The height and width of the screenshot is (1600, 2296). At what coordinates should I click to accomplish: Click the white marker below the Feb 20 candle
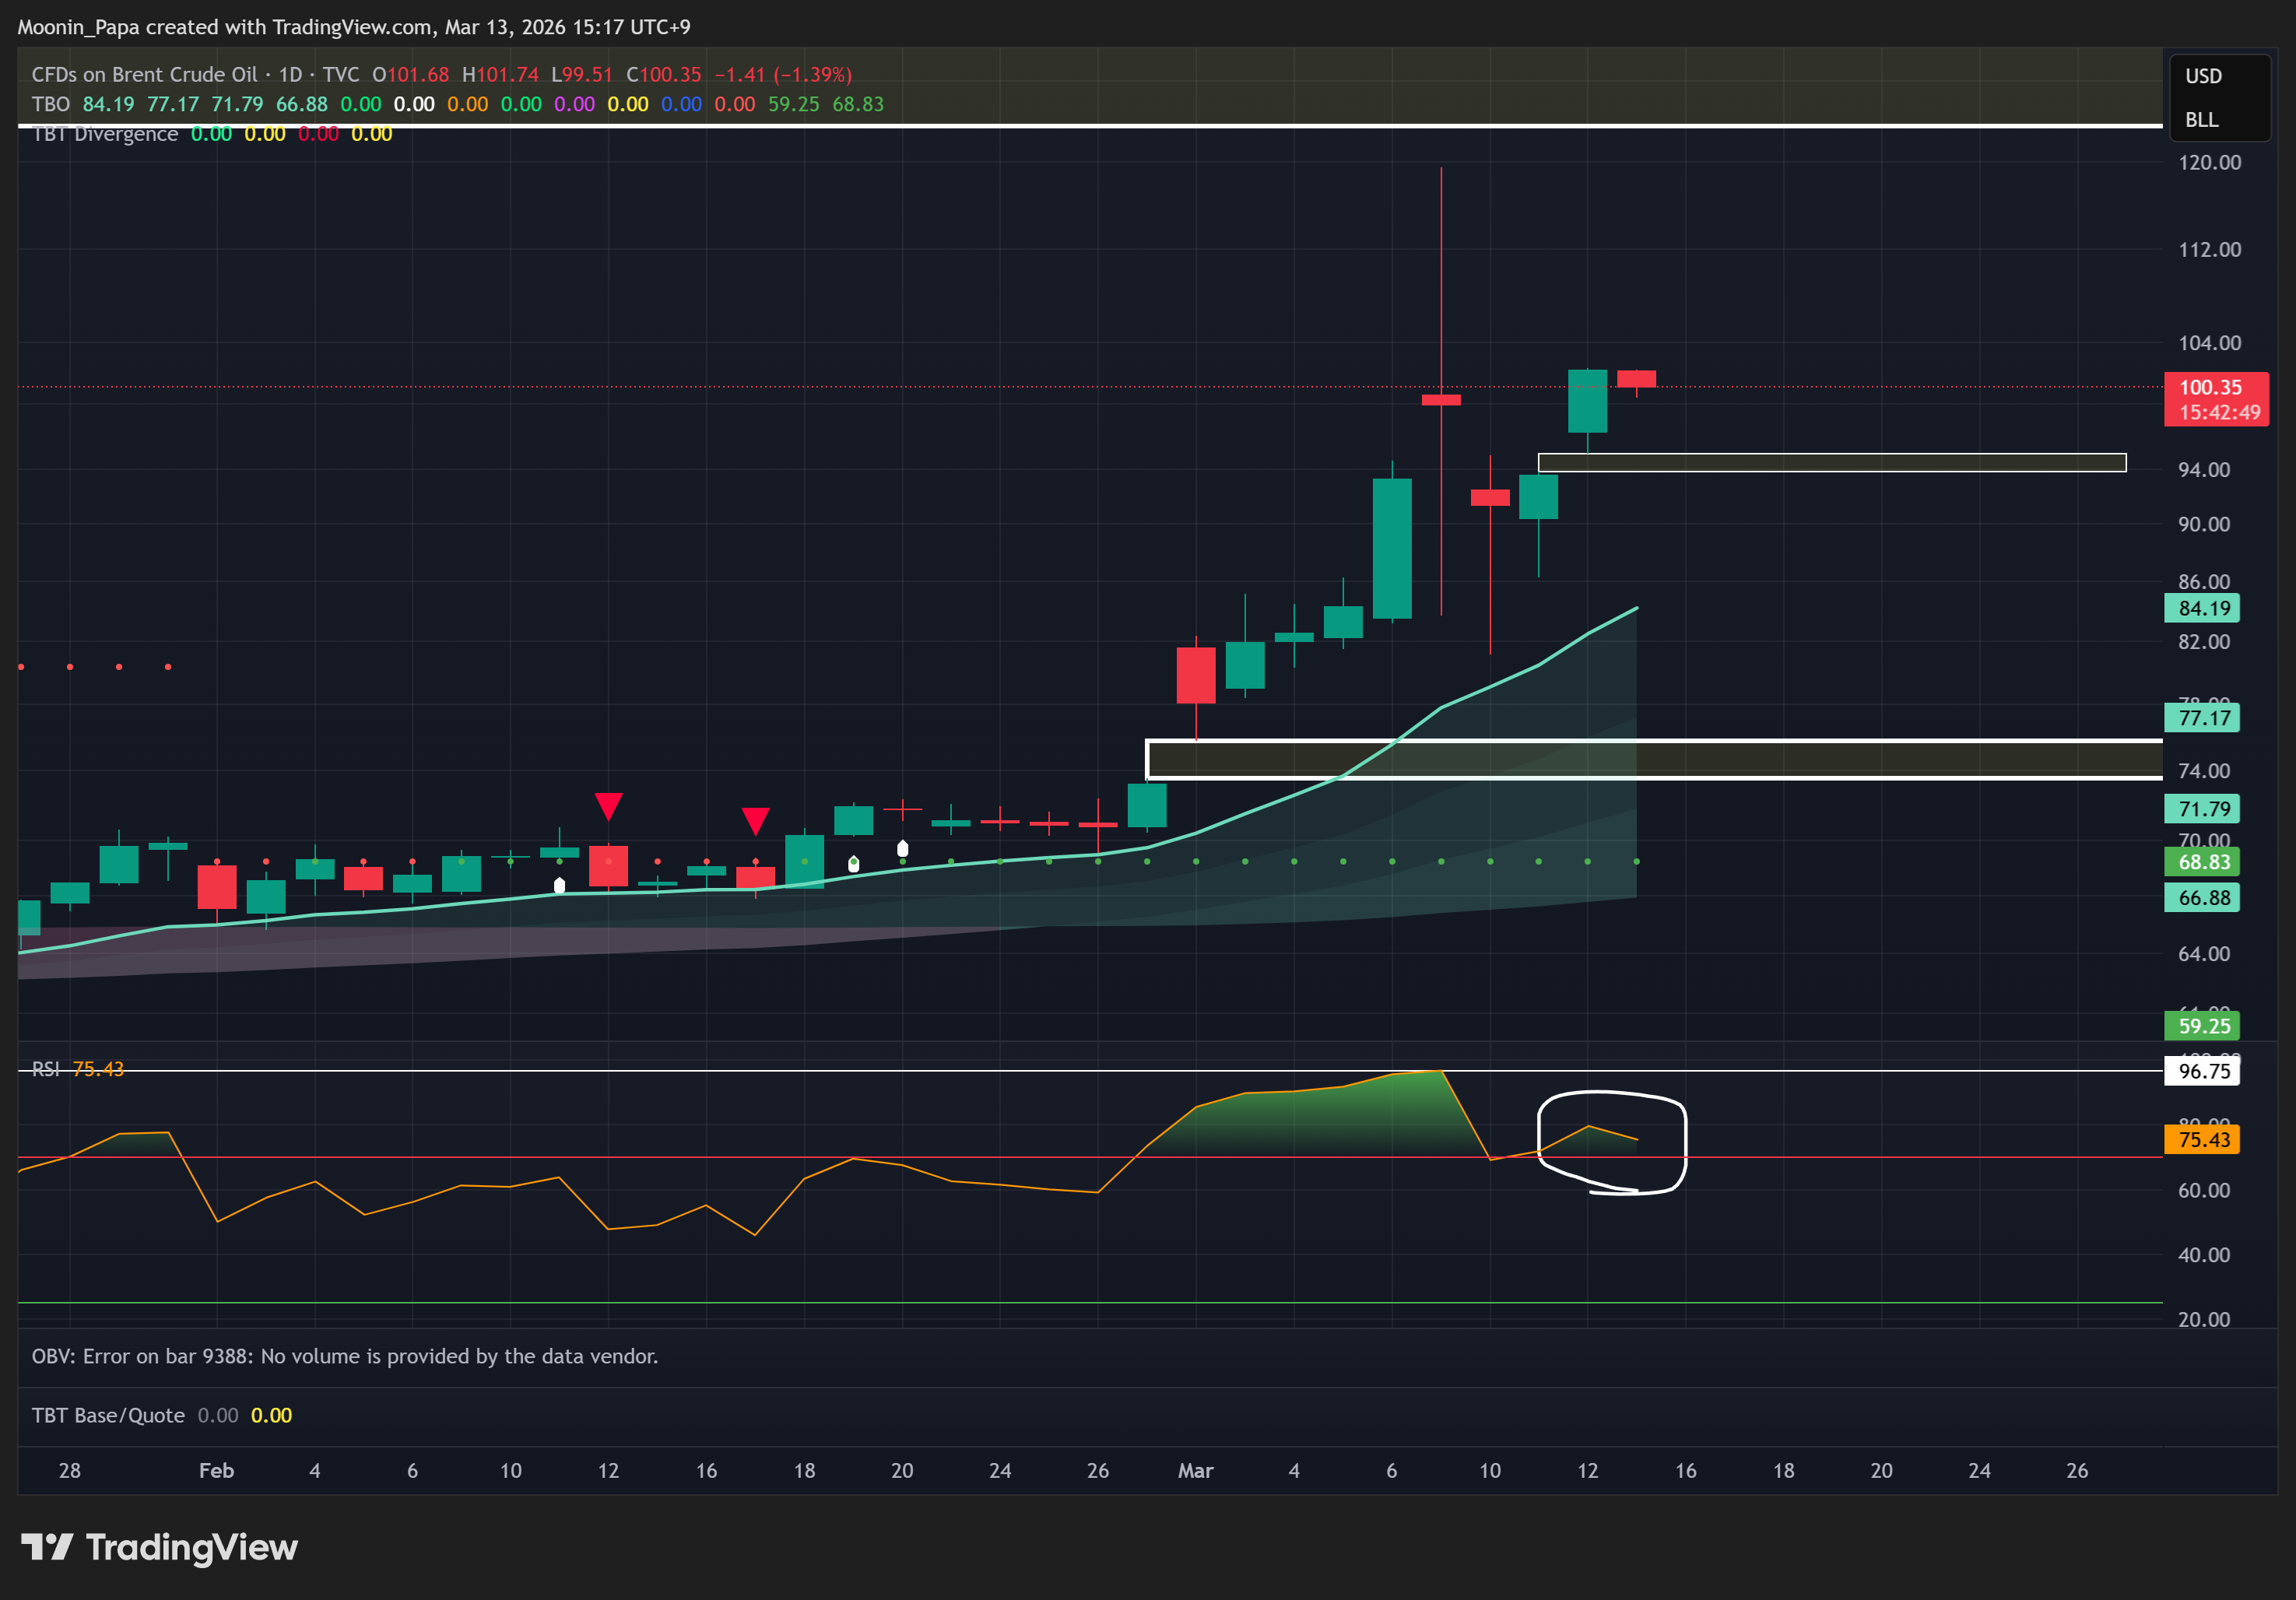point(902,849)
